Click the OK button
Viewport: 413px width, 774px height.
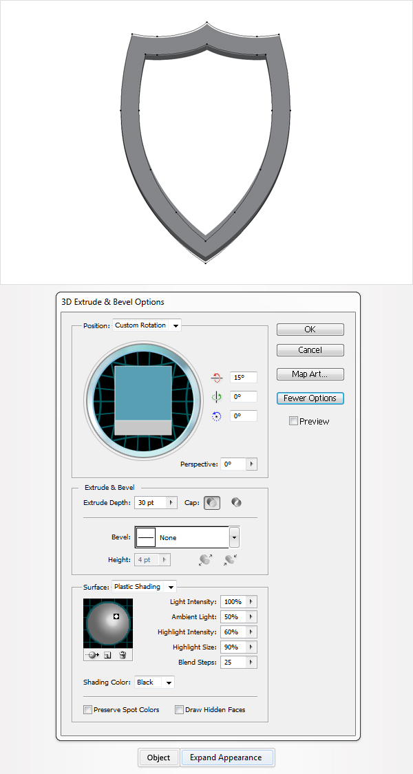point(310,330)
